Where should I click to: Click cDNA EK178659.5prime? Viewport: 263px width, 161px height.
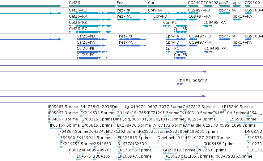point(134,150)
